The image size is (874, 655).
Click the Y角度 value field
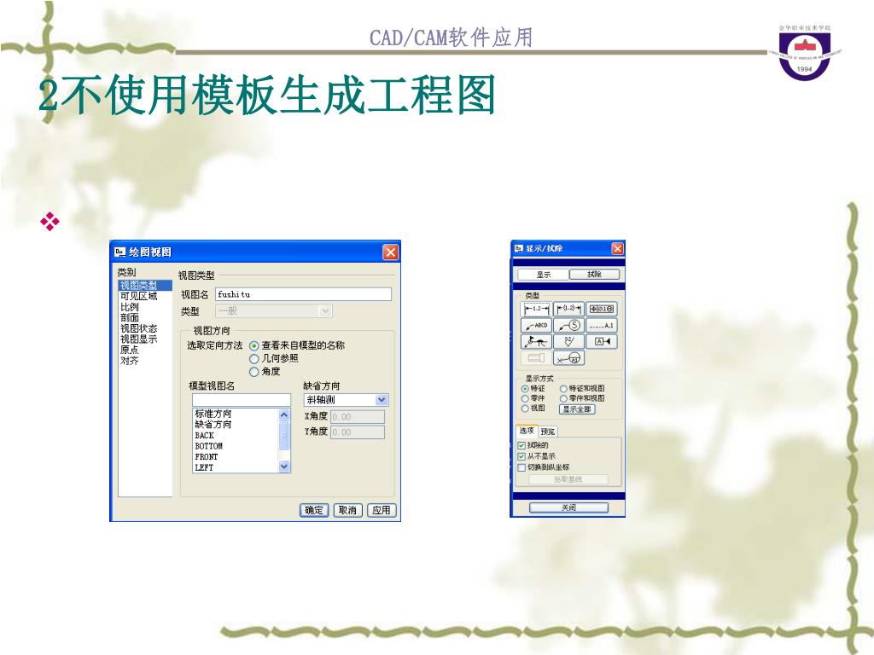coord(358,432)
